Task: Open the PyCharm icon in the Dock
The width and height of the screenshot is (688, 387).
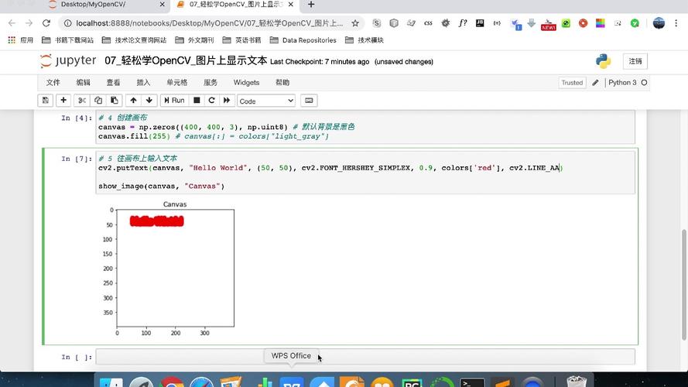Action: pos(412,382)
